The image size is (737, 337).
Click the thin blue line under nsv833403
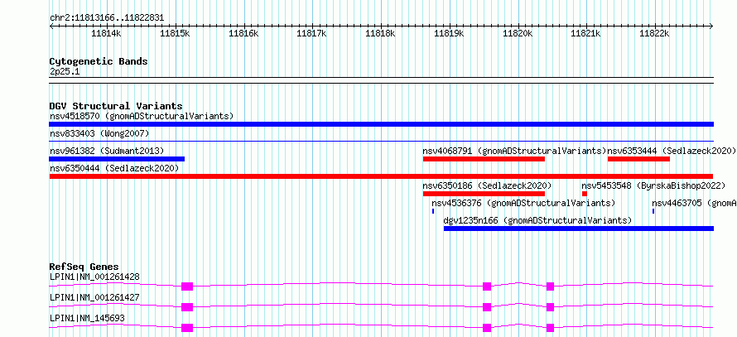tap(381, 141)
